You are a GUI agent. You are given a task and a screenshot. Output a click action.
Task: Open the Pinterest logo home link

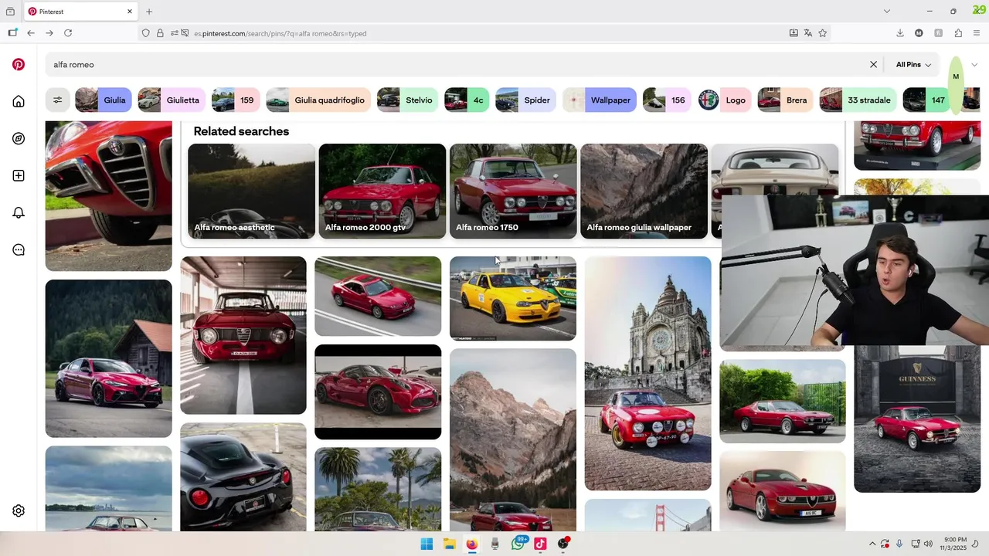(19, 64)
